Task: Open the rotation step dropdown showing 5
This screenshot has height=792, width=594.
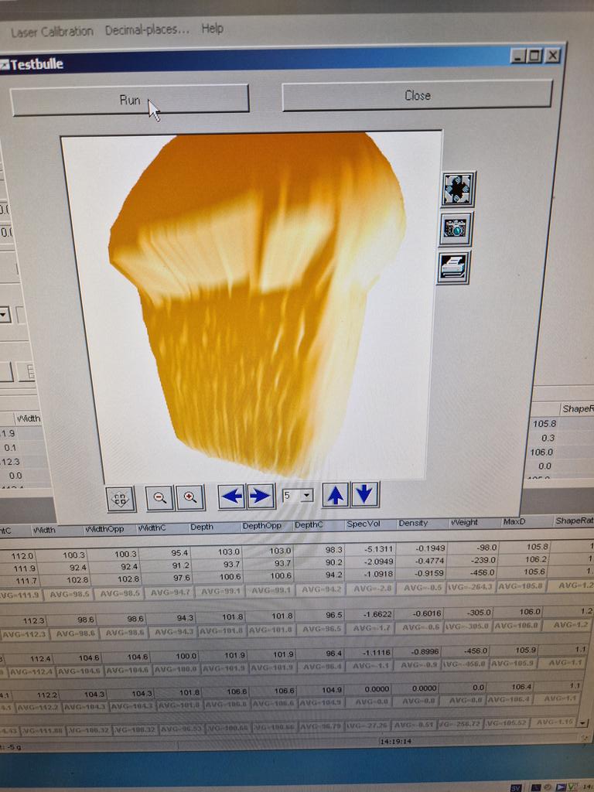Action: 298,496
